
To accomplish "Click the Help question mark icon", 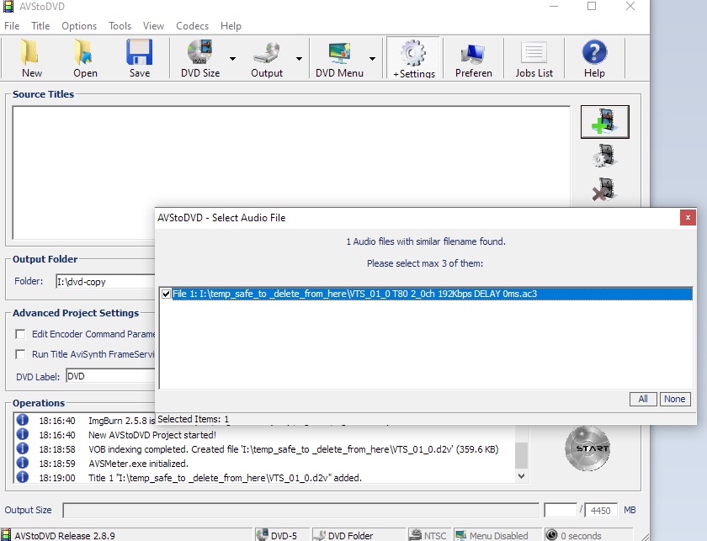I will click(594, 58).
